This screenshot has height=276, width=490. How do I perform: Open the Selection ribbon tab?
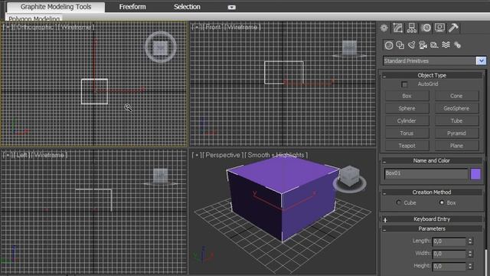point(187,7)
